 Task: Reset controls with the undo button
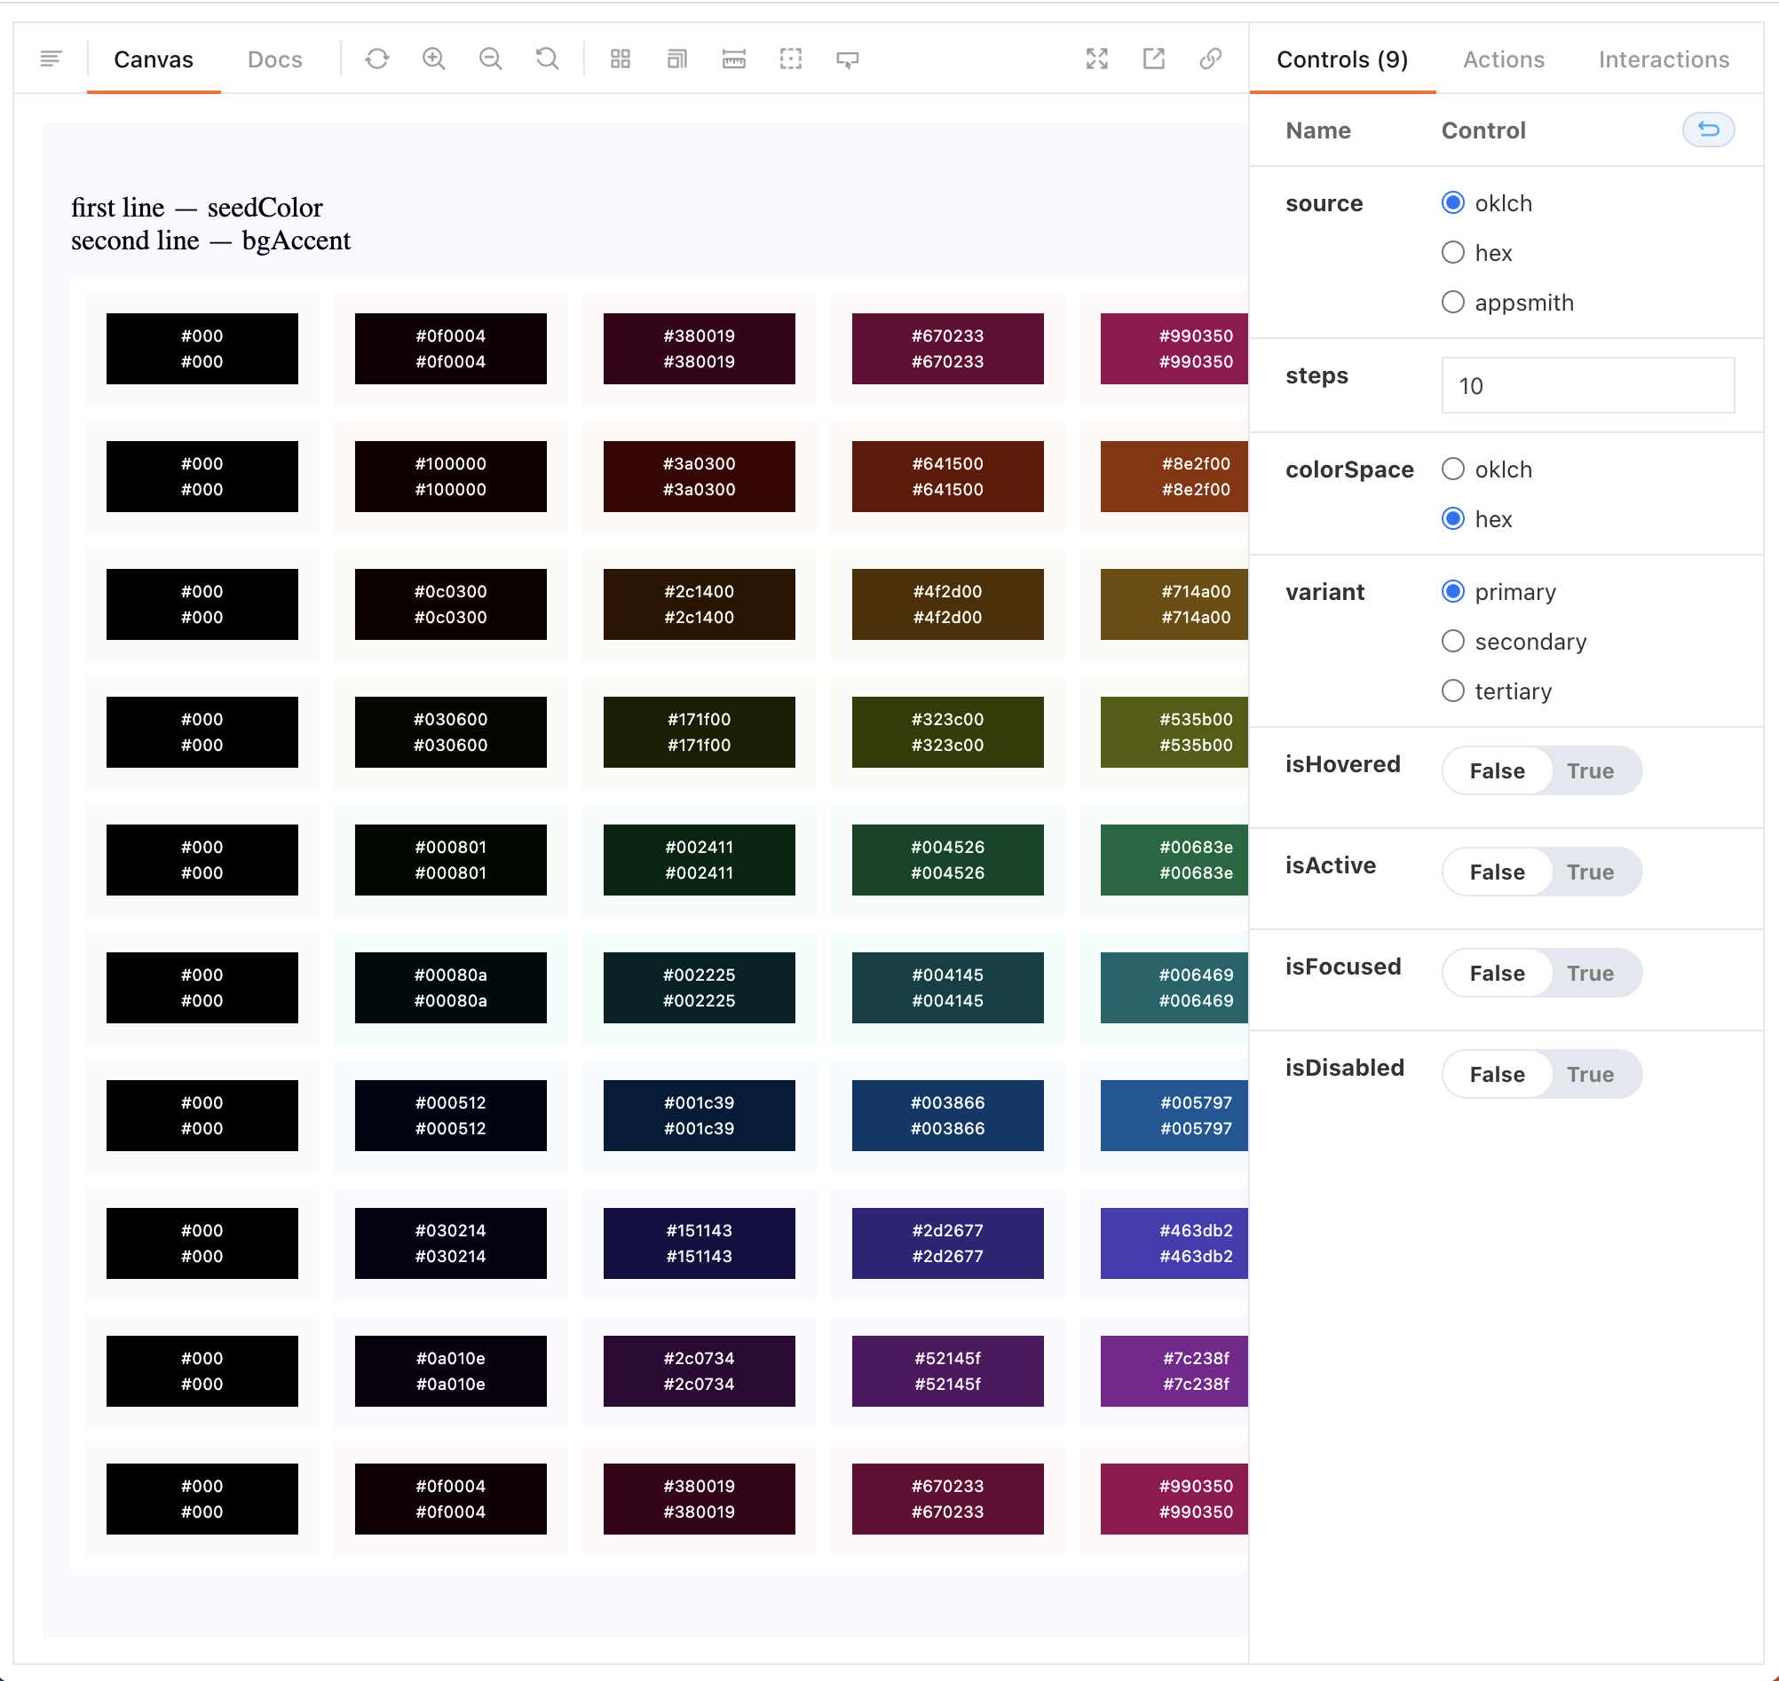(x=1708, y=130)
